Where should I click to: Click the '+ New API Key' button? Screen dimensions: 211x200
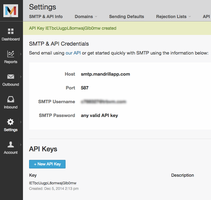47,164
